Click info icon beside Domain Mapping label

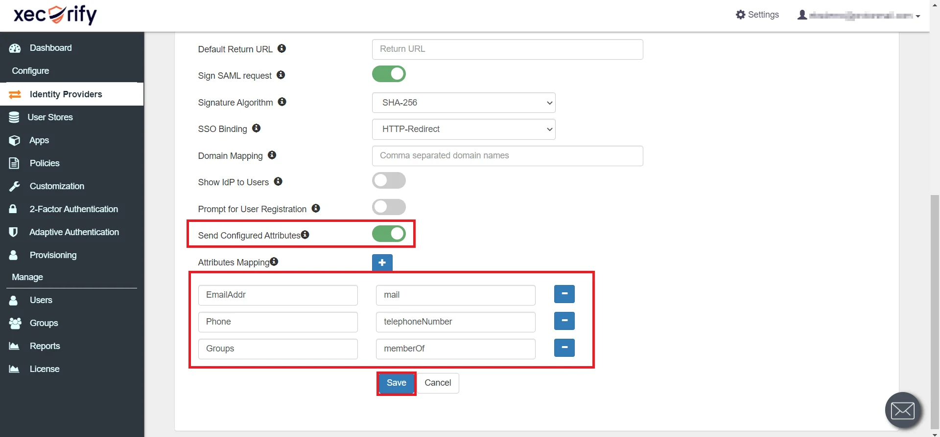[272, 155]
